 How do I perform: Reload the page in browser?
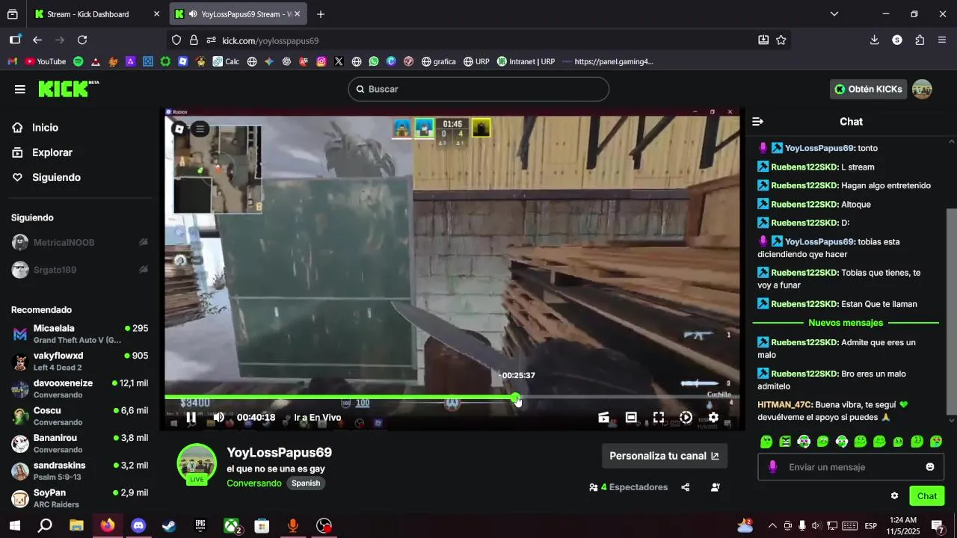click(x=82, y=40)
